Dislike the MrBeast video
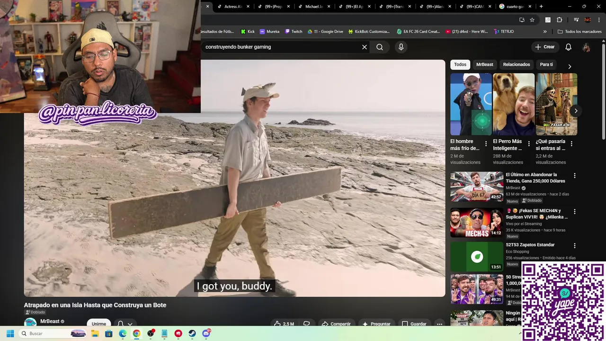606x341 pixels. (x=306, y=324)
